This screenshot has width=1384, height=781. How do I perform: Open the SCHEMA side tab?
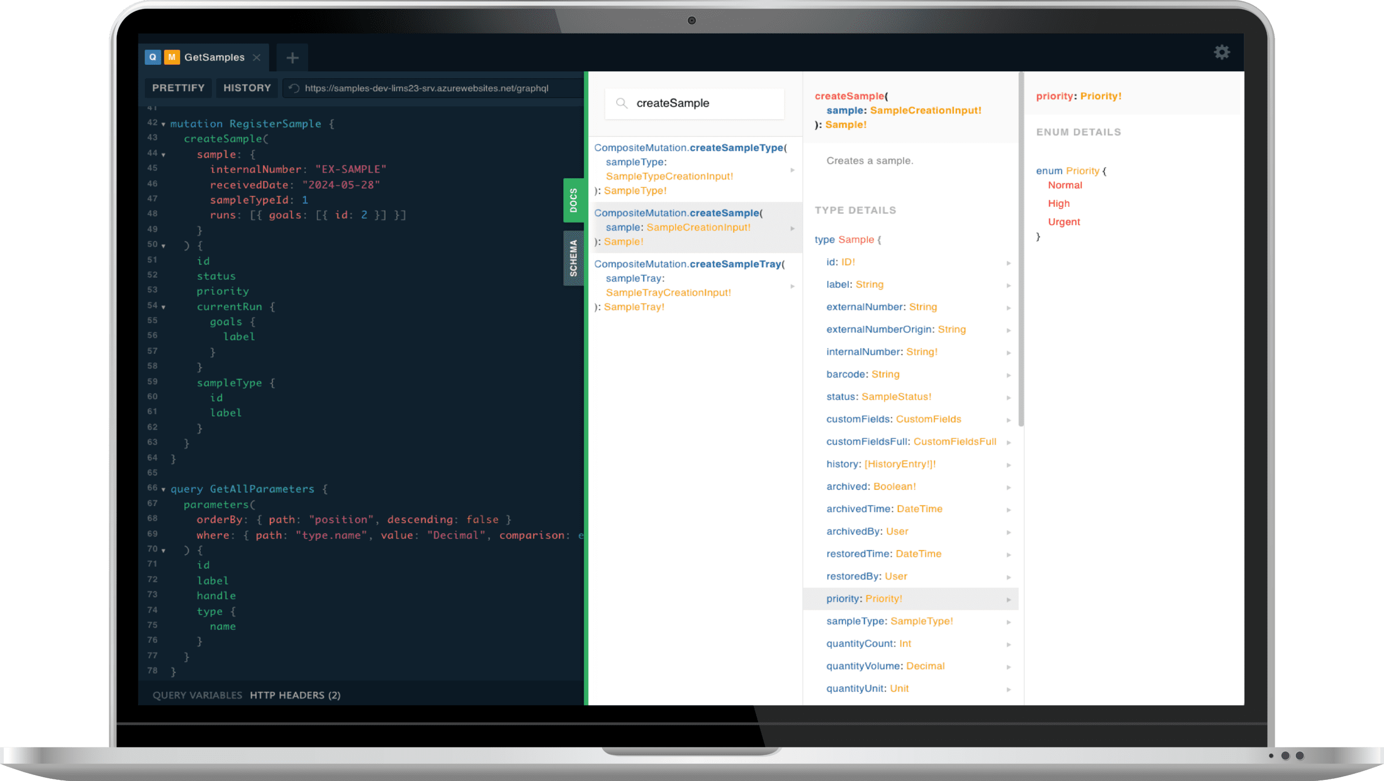tap(574, 258)
